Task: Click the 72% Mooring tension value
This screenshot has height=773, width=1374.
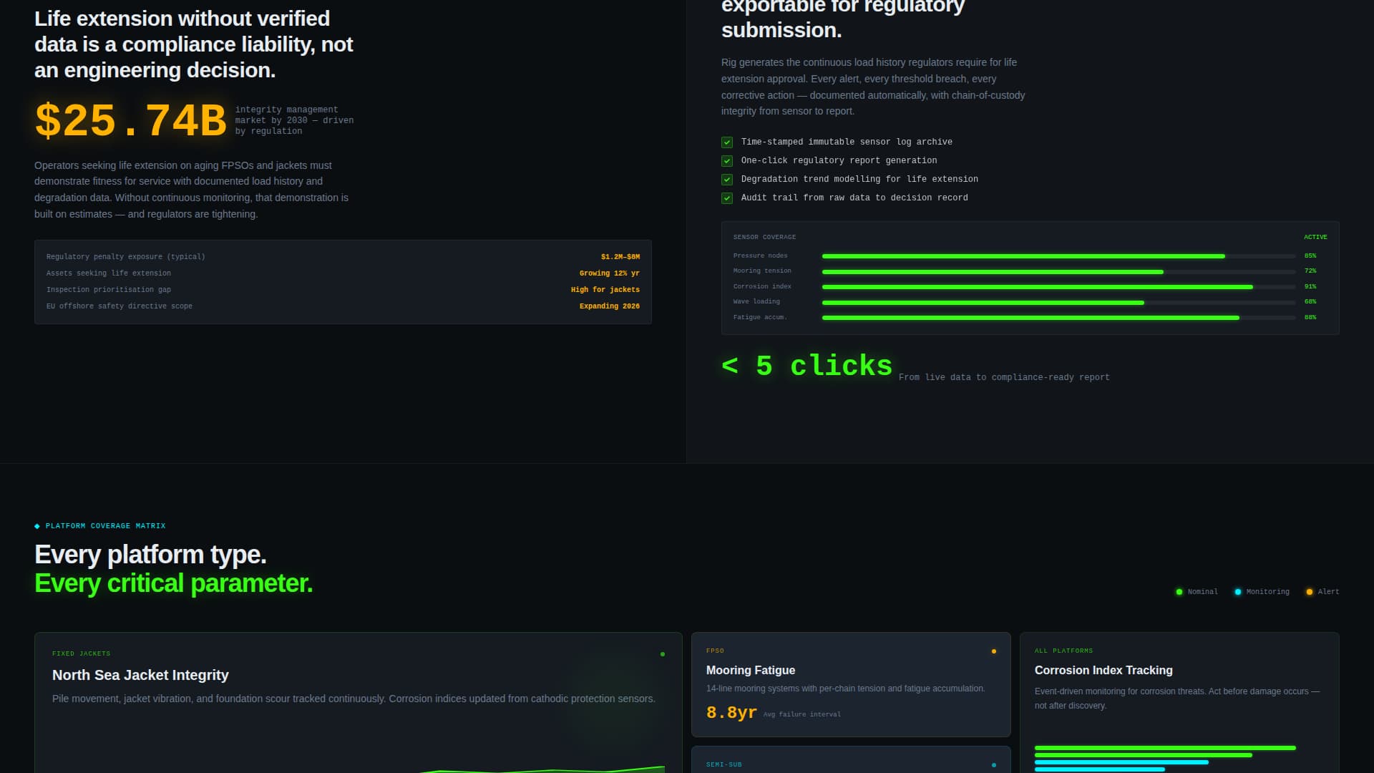Action: (x=1310, y=271)
